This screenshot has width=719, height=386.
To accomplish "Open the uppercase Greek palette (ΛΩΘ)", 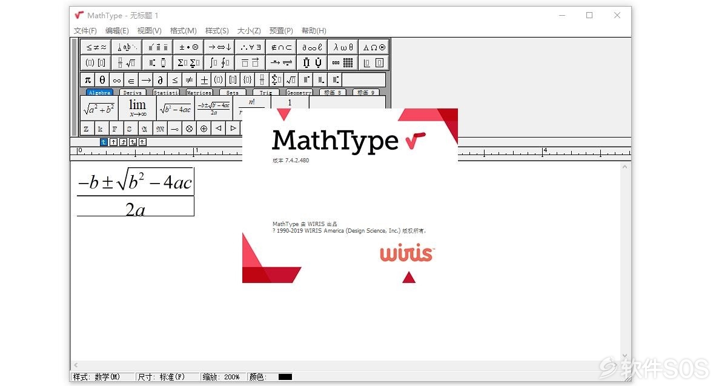I will click(x=374, y=47).
